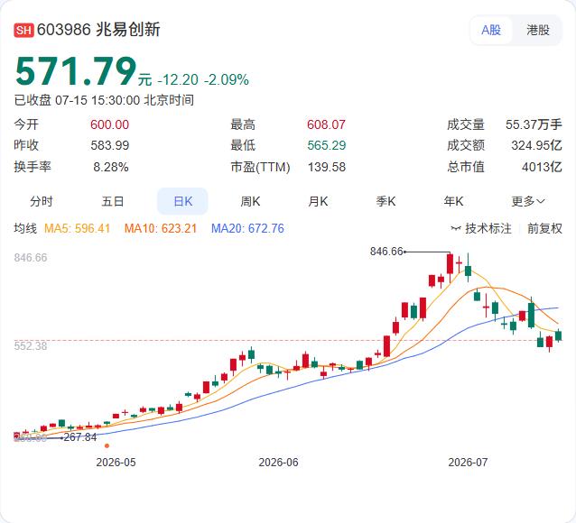Click 最高 value 608.07
Screen dimensions: 576x523
pyautogui.click(x=326, y=124)
